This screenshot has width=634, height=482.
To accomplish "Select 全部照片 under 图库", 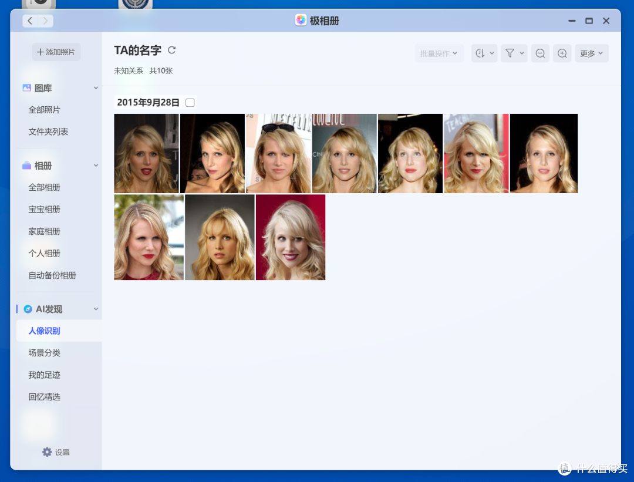I will click(45, 110).
